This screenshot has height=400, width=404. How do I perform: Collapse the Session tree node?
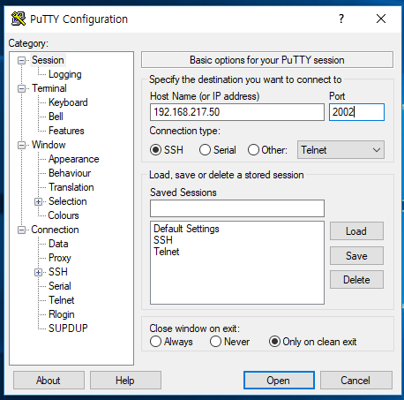coord(21,60)
